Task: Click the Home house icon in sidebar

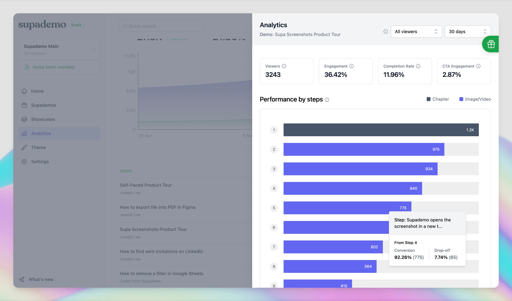Action: point(24,91)
